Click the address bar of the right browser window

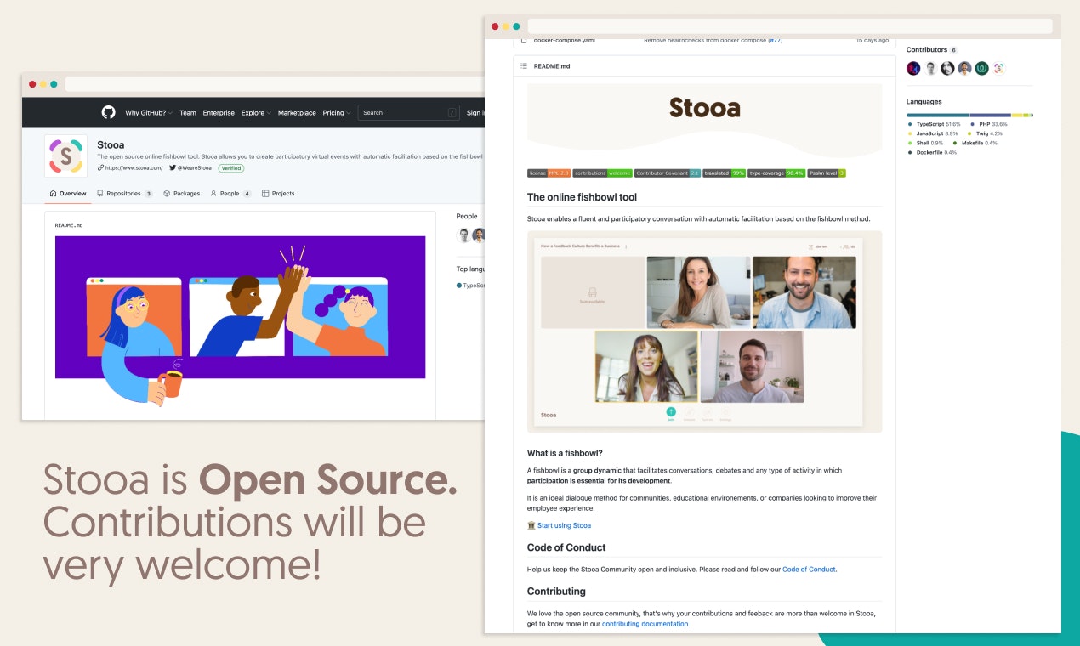click(x=790, y=26)
